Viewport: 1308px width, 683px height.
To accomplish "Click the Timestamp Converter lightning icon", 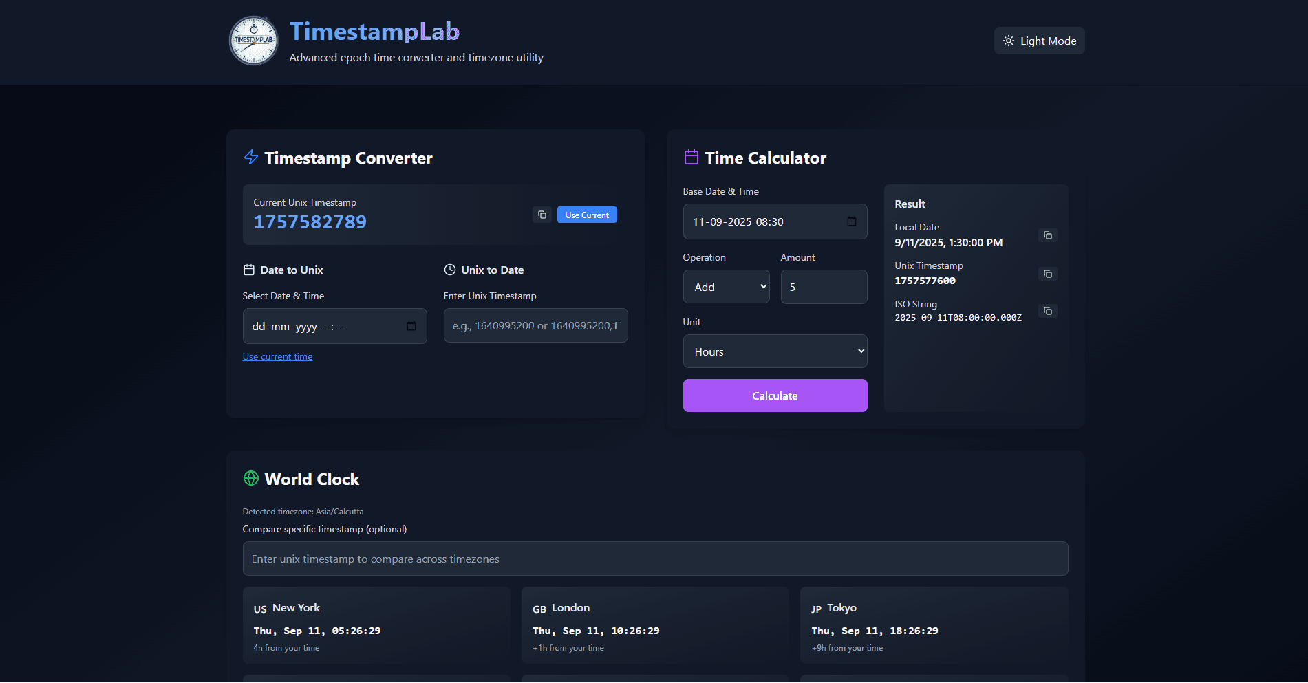I will (250, 158).
